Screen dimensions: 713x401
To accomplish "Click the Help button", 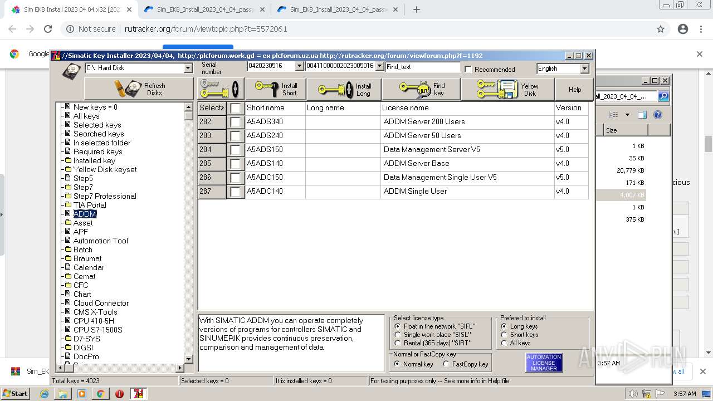I will 575,89.
